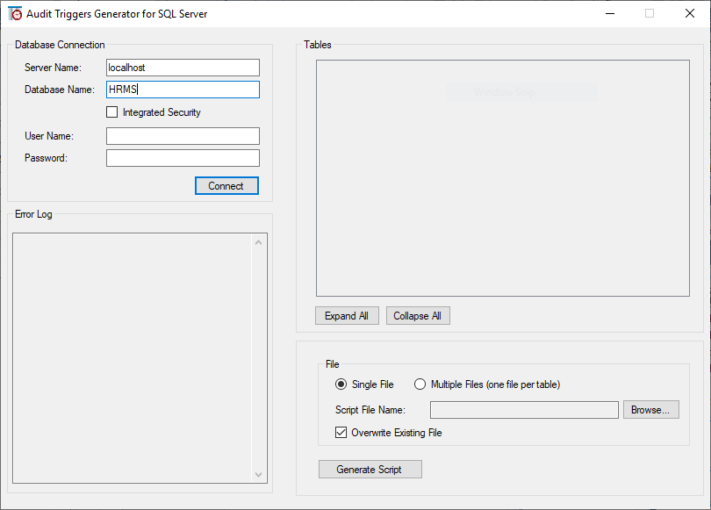Click inside the Tables tree area

502,193
